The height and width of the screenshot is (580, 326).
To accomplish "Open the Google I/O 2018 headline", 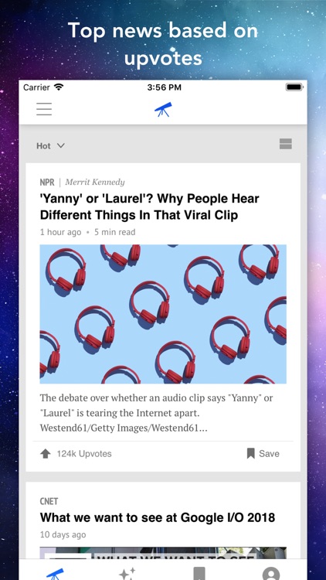I will point(158,517).
